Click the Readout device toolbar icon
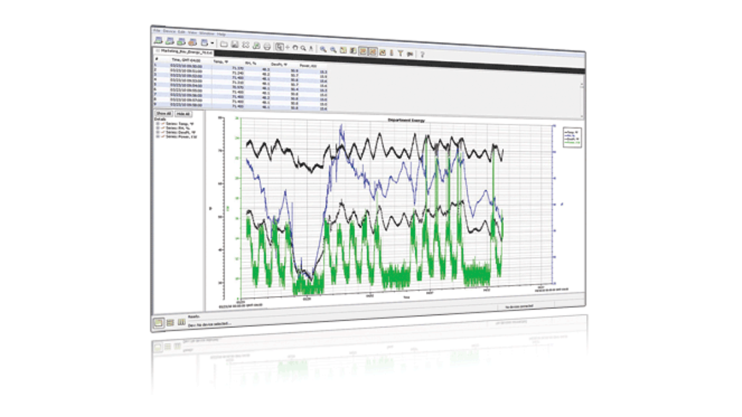Image resolution: width=742 pixels, height=417 pixels. [x=169, y=41]
